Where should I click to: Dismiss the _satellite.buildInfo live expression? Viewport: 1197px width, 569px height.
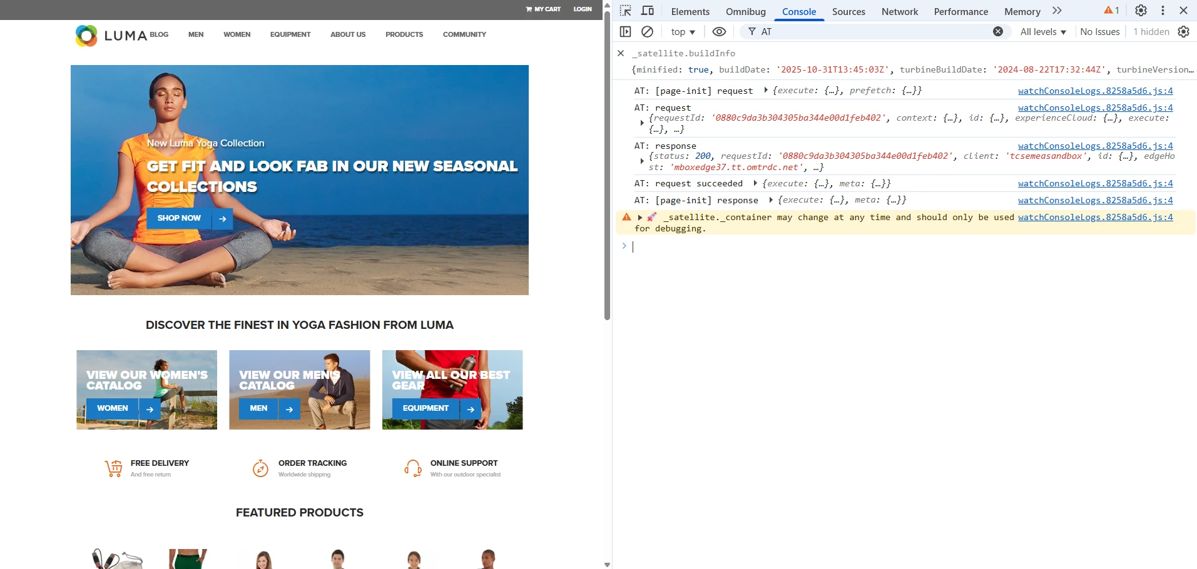click(x=621, y=53)
